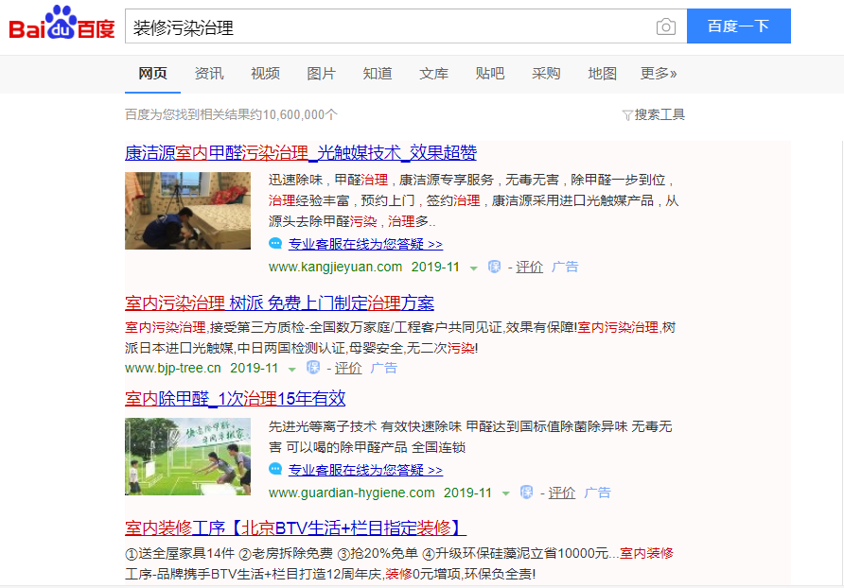Screen dimensions: 844x588
Task: Click the 保 shield badge for guardian-hygiene.com
Action: pyautogui.click(x=526, y=493)
